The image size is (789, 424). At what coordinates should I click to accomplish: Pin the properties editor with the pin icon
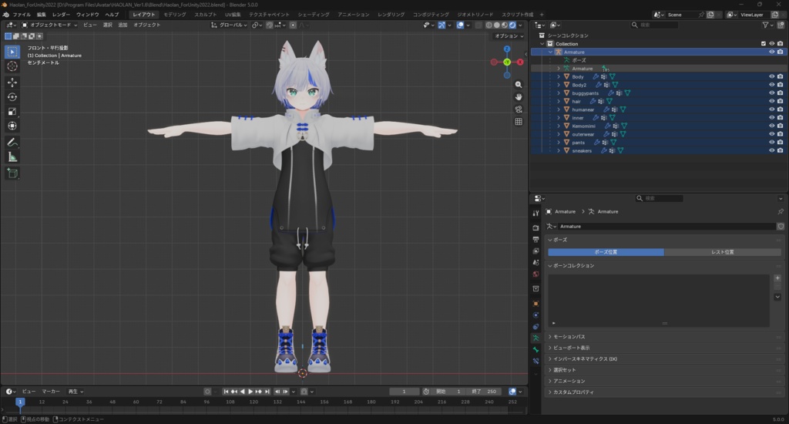click(781, 211)
